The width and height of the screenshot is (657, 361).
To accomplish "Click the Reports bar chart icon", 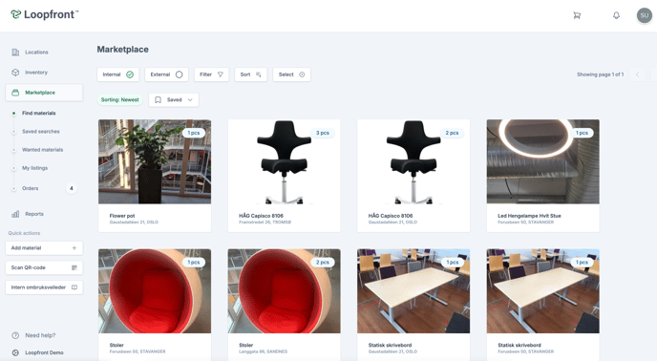I will [x=15, y=214].
